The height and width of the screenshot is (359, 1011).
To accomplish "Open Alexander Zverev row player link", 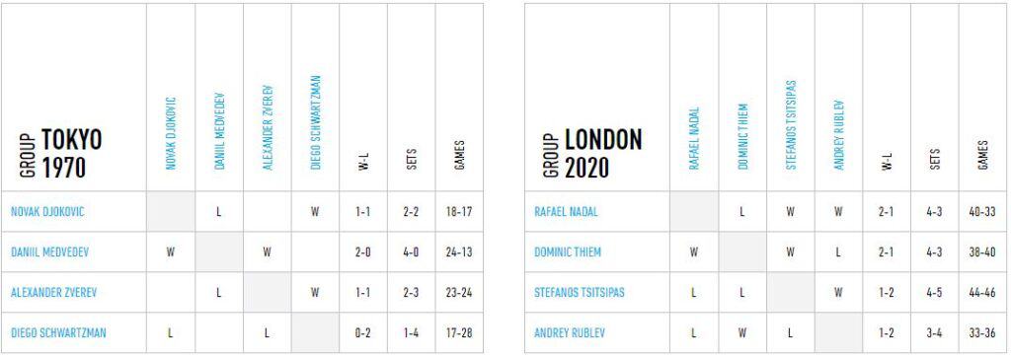I will tap(53, 293).
